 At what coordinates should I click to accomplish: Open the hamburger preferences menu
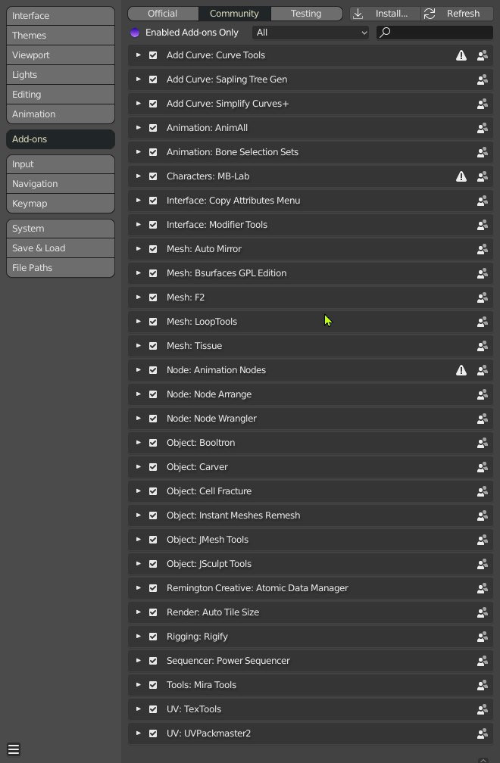pyautogui.click(x=14, y=749)
